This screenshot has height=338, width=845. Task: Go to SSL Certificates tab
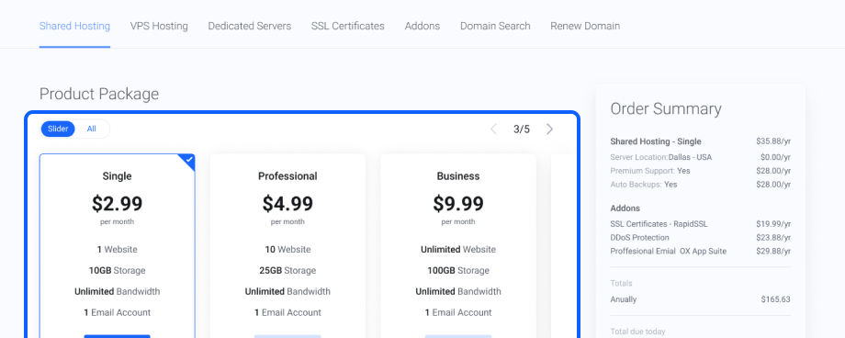pos(347,26)
